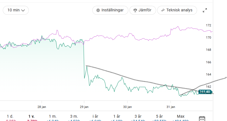Show the i år year-to-date range

pyautogui.click(x=96, y=117)
